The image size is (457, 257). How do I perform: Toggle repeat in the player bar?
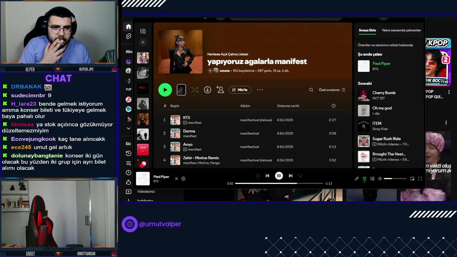[300, 176]
